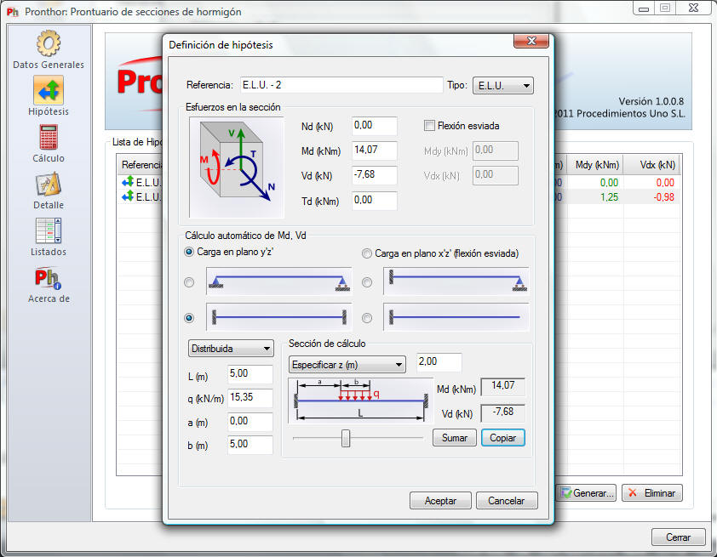Viewport: 717px width, 557px height.
Task: Click computed Vd result -7,68 box
Action: 503,412
